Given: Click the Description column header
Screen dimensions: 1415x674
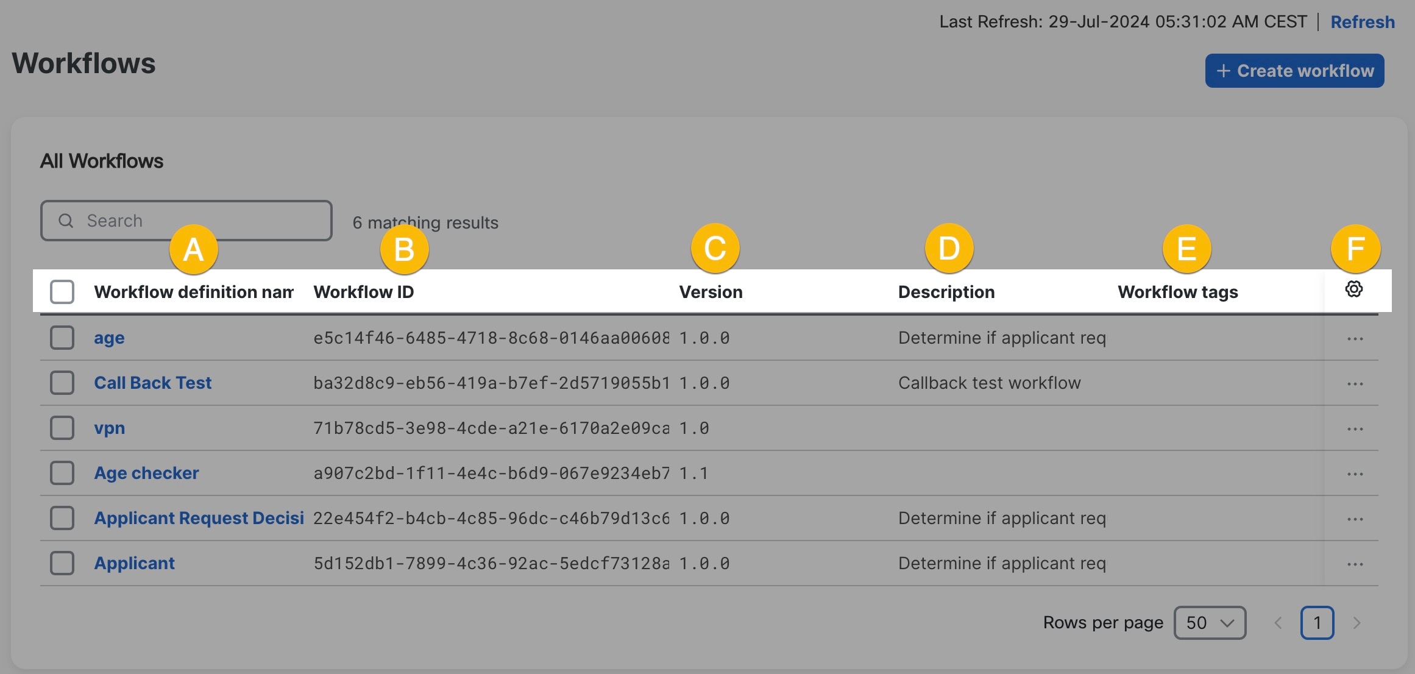Looking at the screenshot, I should 946,292.
